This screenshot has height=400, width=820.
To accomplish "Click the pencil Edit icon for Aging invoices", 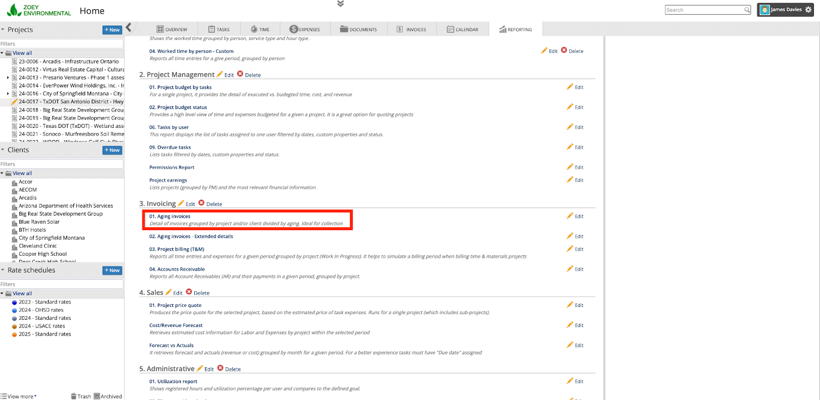I will click(x=570, y=216).
